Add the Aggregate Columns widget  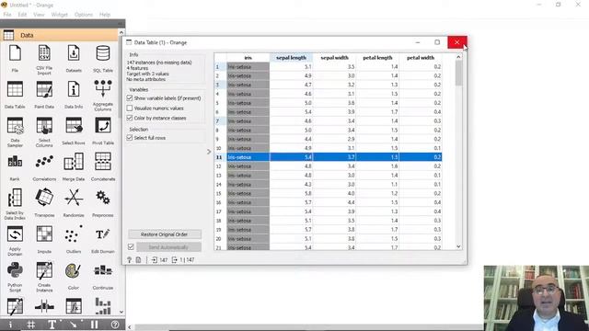click(x=103, y=88)
